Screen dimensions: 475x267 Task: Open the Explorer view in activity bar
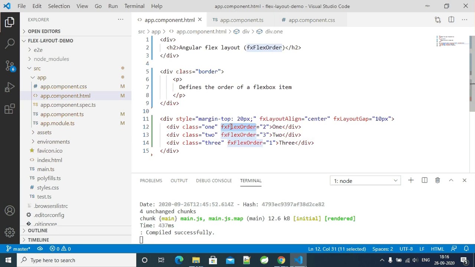tap(10, 22)
